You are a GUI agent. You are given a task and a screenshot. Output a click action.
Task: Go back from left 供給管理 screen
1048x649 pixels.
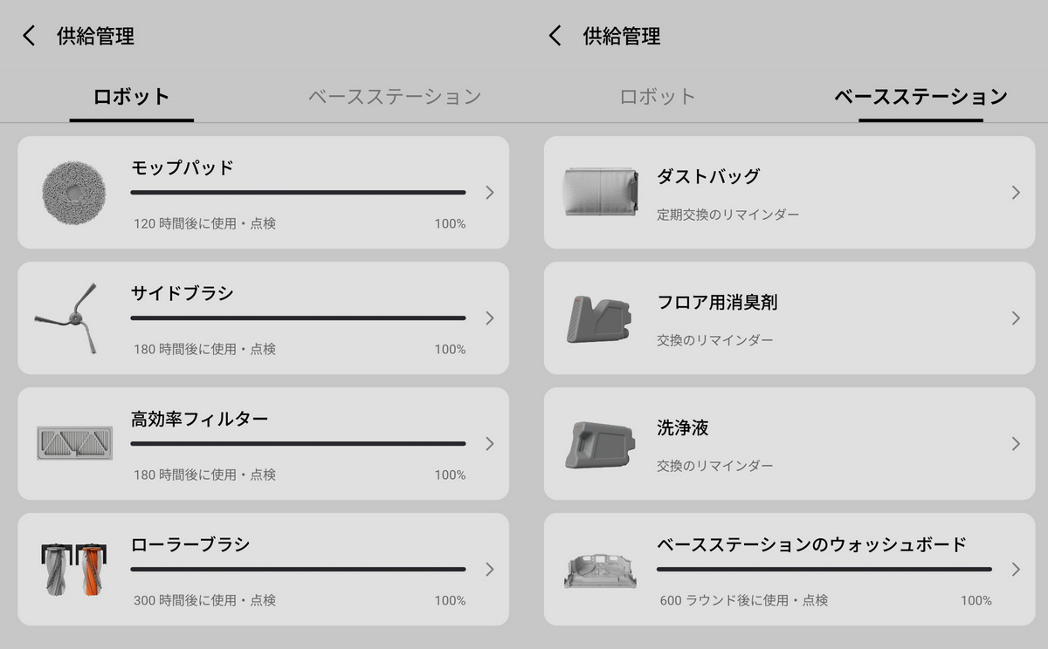[x=30, y=36]
